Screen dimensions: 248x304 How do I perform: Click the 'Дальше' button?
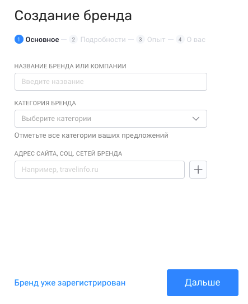click(203, 283)
